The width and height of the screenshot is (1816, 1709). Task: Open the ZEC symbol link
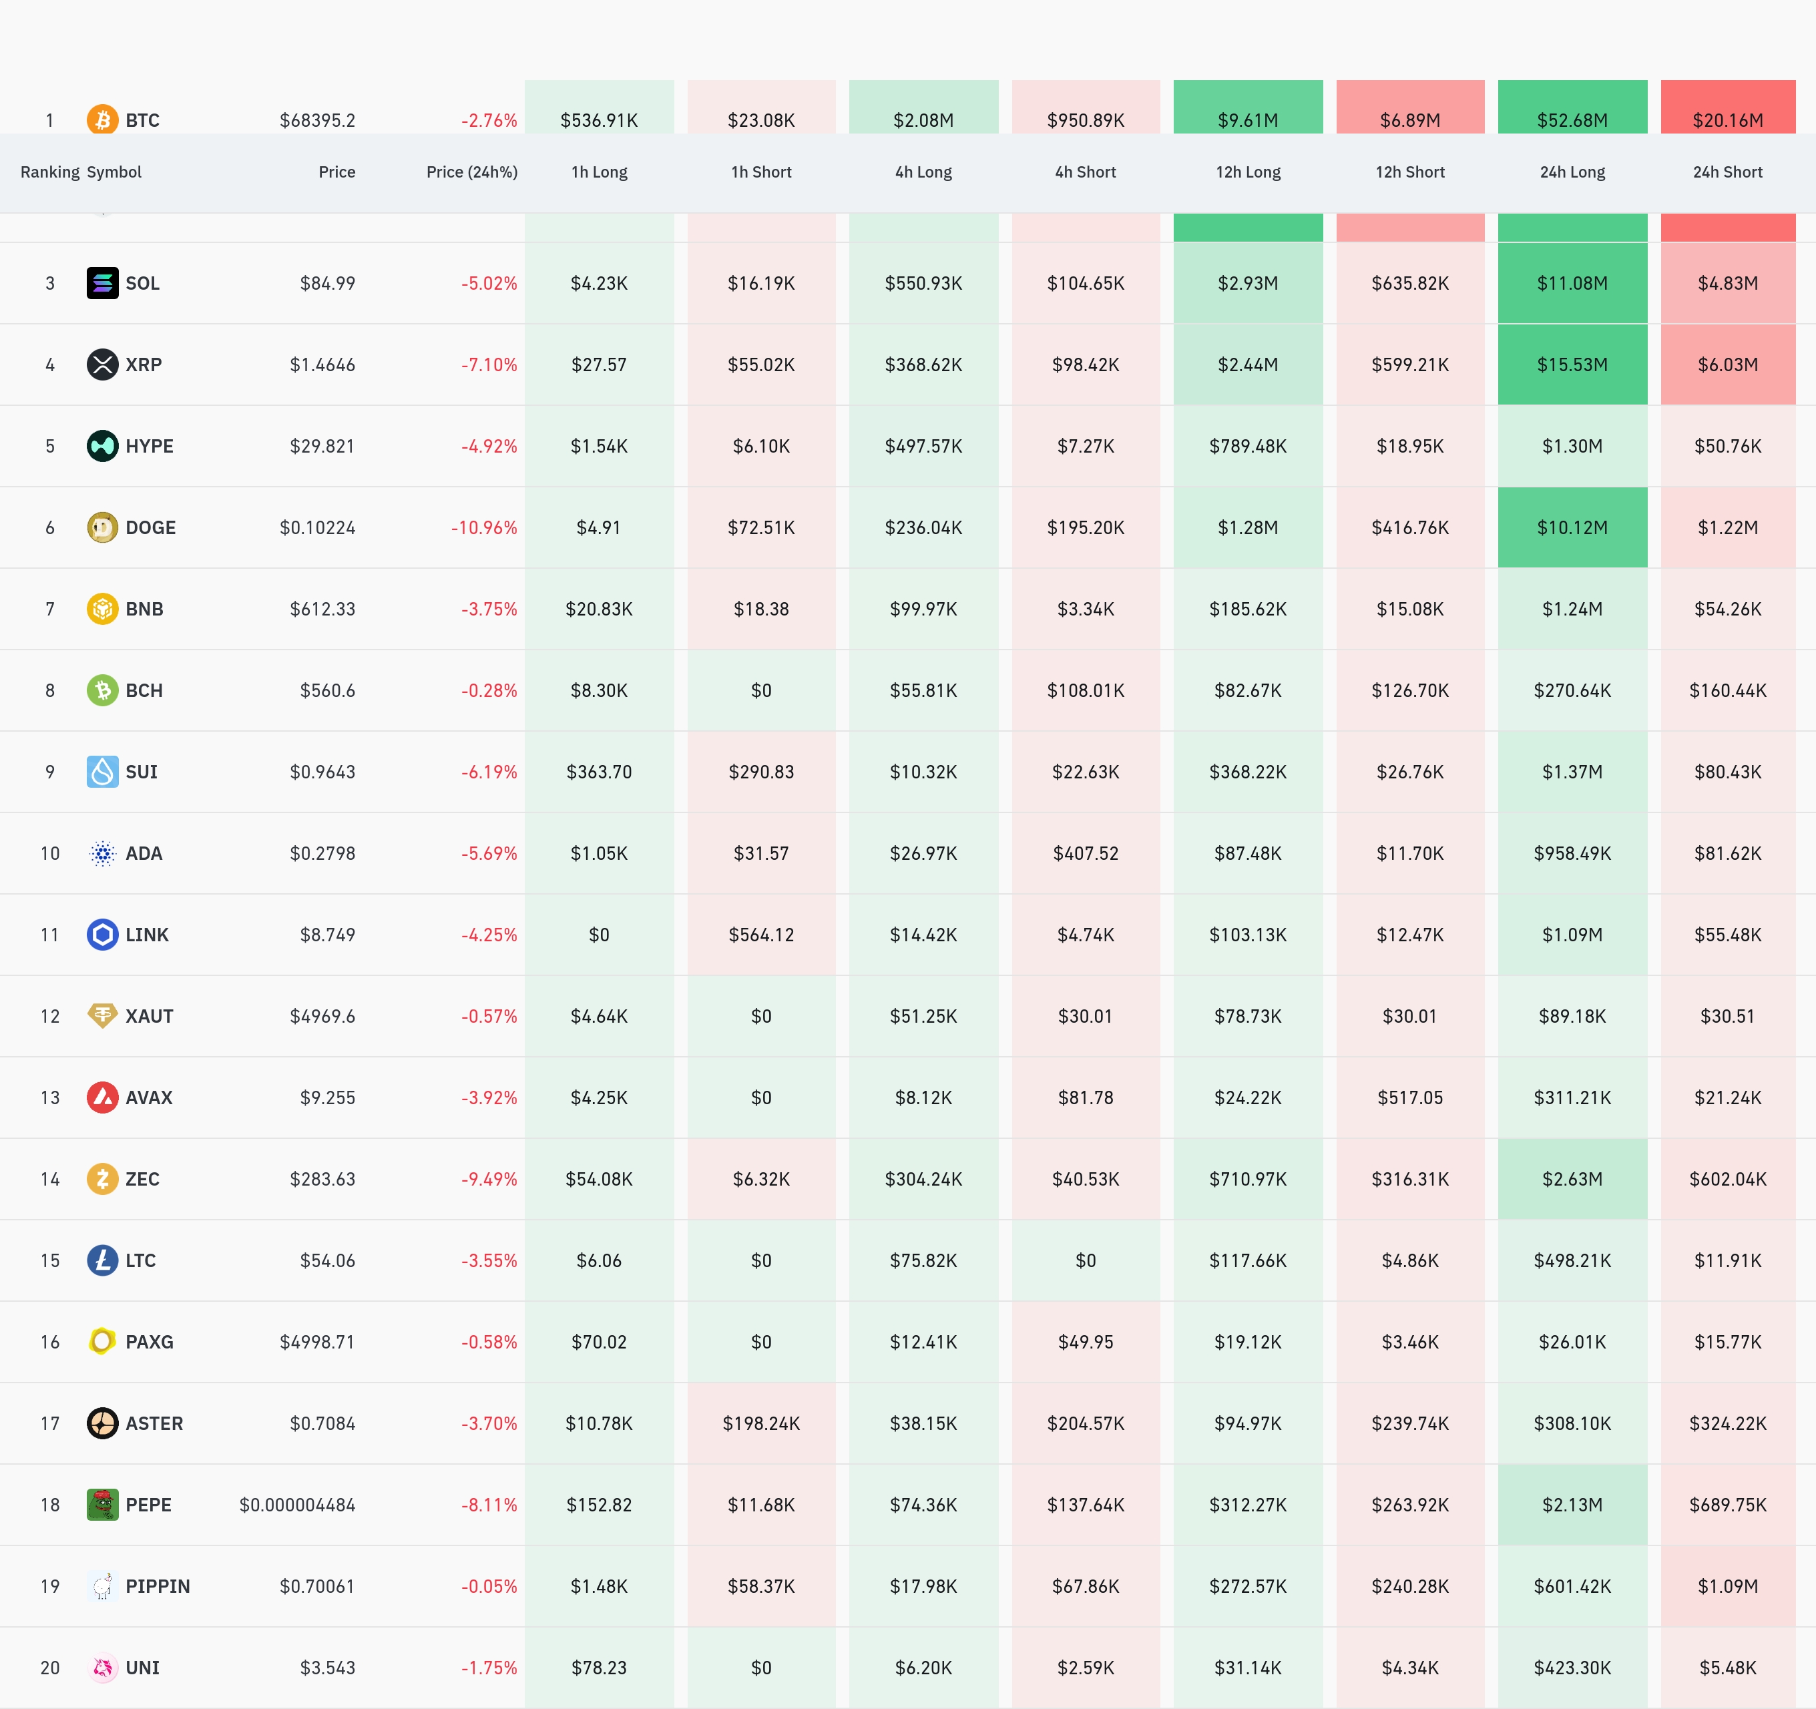pyautogui.click(x=142, y=1179)
